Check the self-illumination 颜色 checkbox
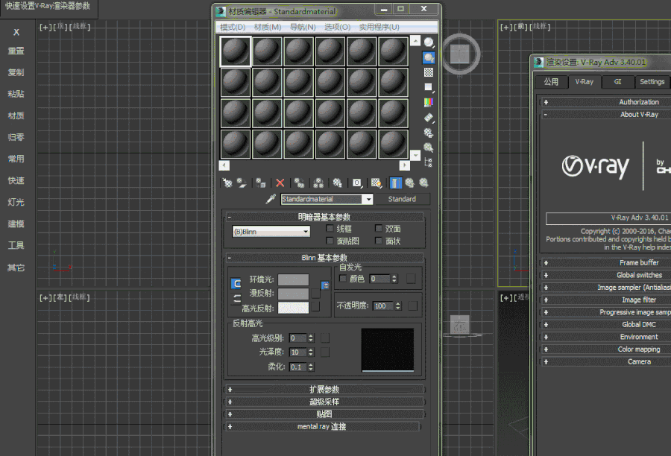Screen dimensions: 671x456 pyautogui.click(x=343, y=279)
